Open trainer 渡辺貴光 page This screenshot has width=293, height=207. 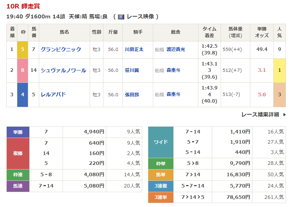(176, 50)
